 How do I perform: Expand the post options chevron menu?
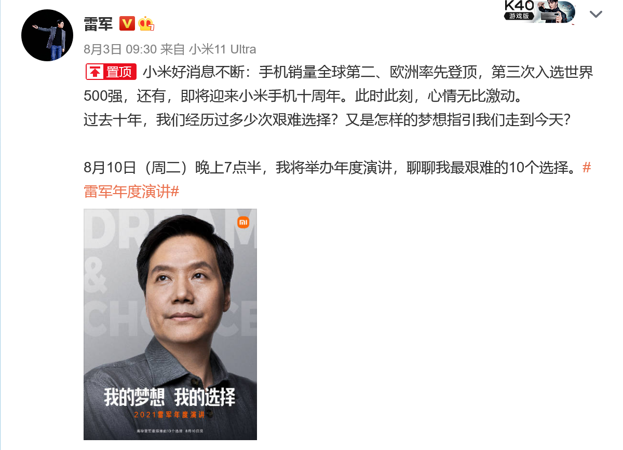595,14
